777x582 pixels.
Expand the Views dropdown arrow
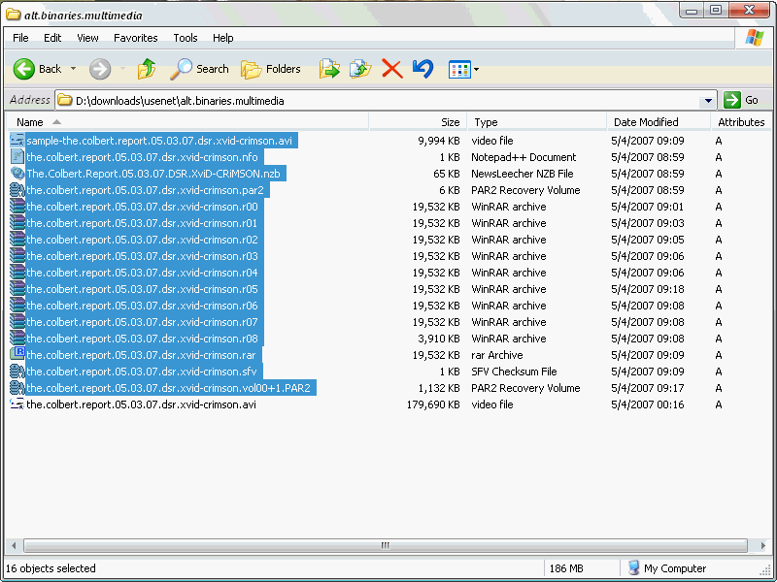476,69
